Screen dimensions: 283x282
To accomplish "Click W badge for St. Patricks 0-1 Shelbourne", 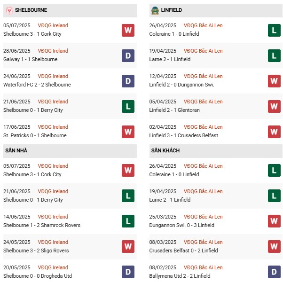I will pos(128,132).
